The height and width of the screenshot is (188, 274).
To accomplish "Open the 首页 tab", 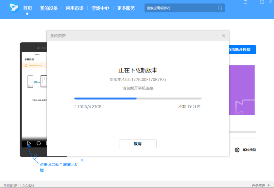I will click(x=28, y=8).
